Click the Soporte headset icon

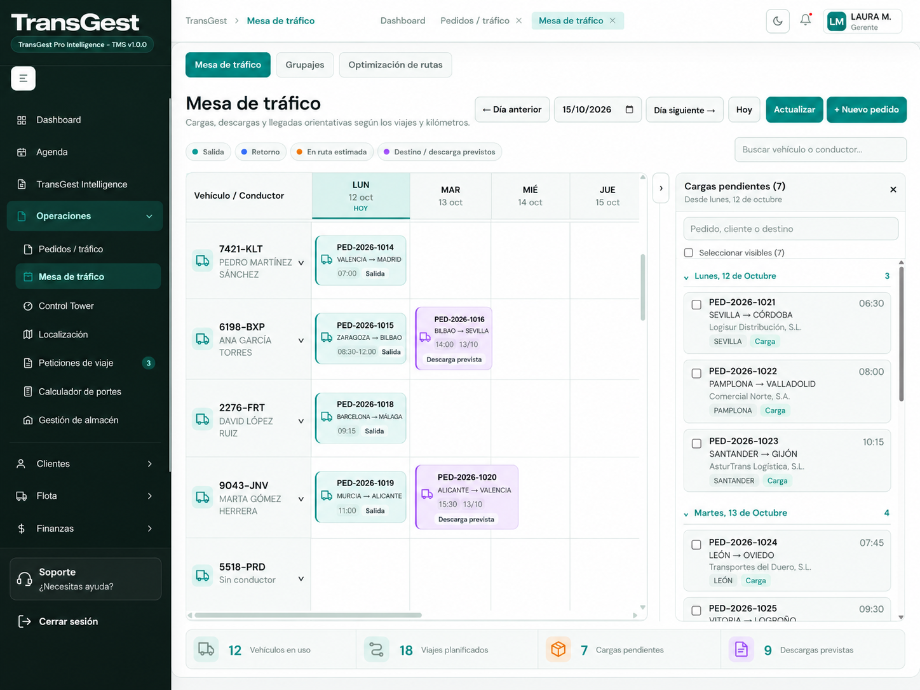pos(24,579)
